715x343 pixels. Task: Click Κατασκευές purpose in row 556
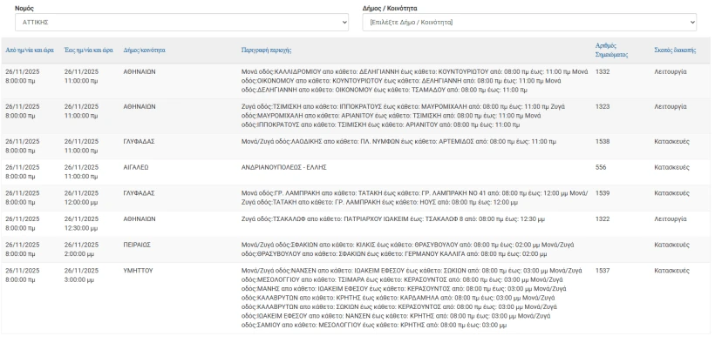coord(671,168)
